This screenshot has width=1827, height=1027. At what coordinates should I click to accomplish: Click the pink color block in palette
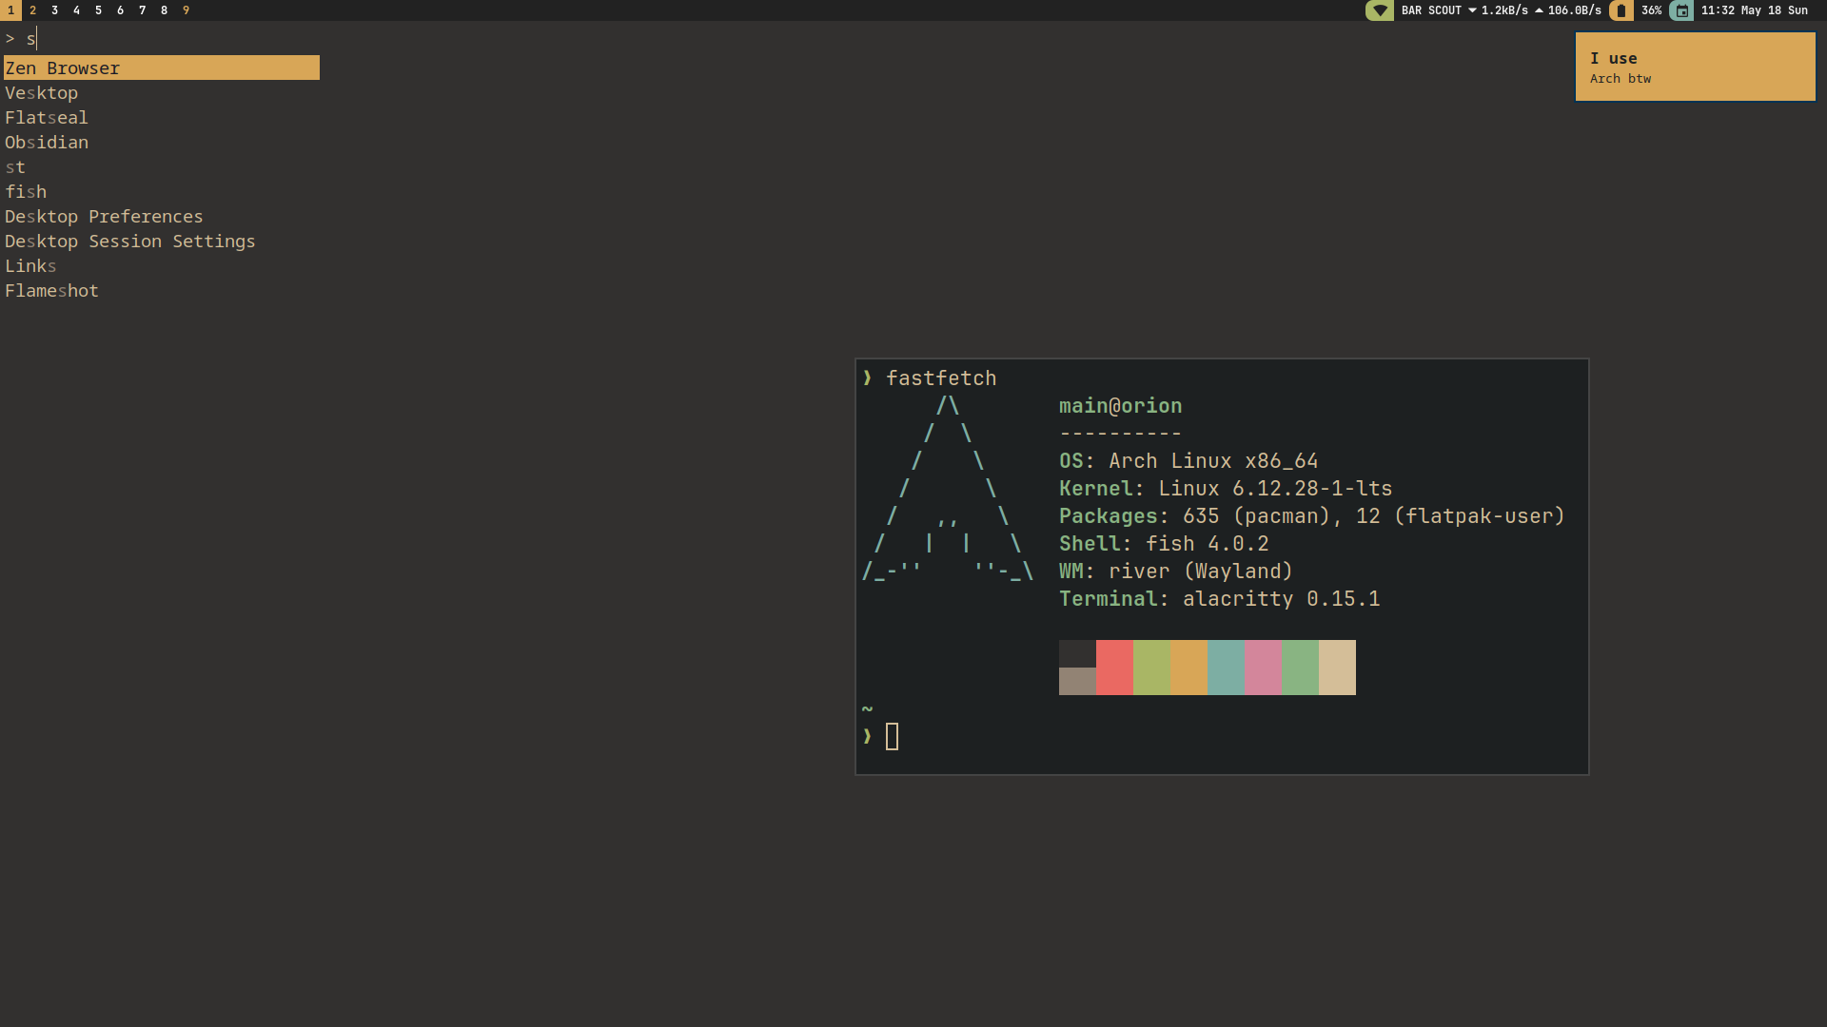tap(1263, 668)
